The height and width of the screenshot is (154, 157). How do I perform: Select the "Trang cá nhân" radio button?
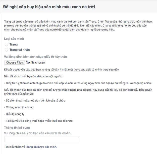point(6,50)
